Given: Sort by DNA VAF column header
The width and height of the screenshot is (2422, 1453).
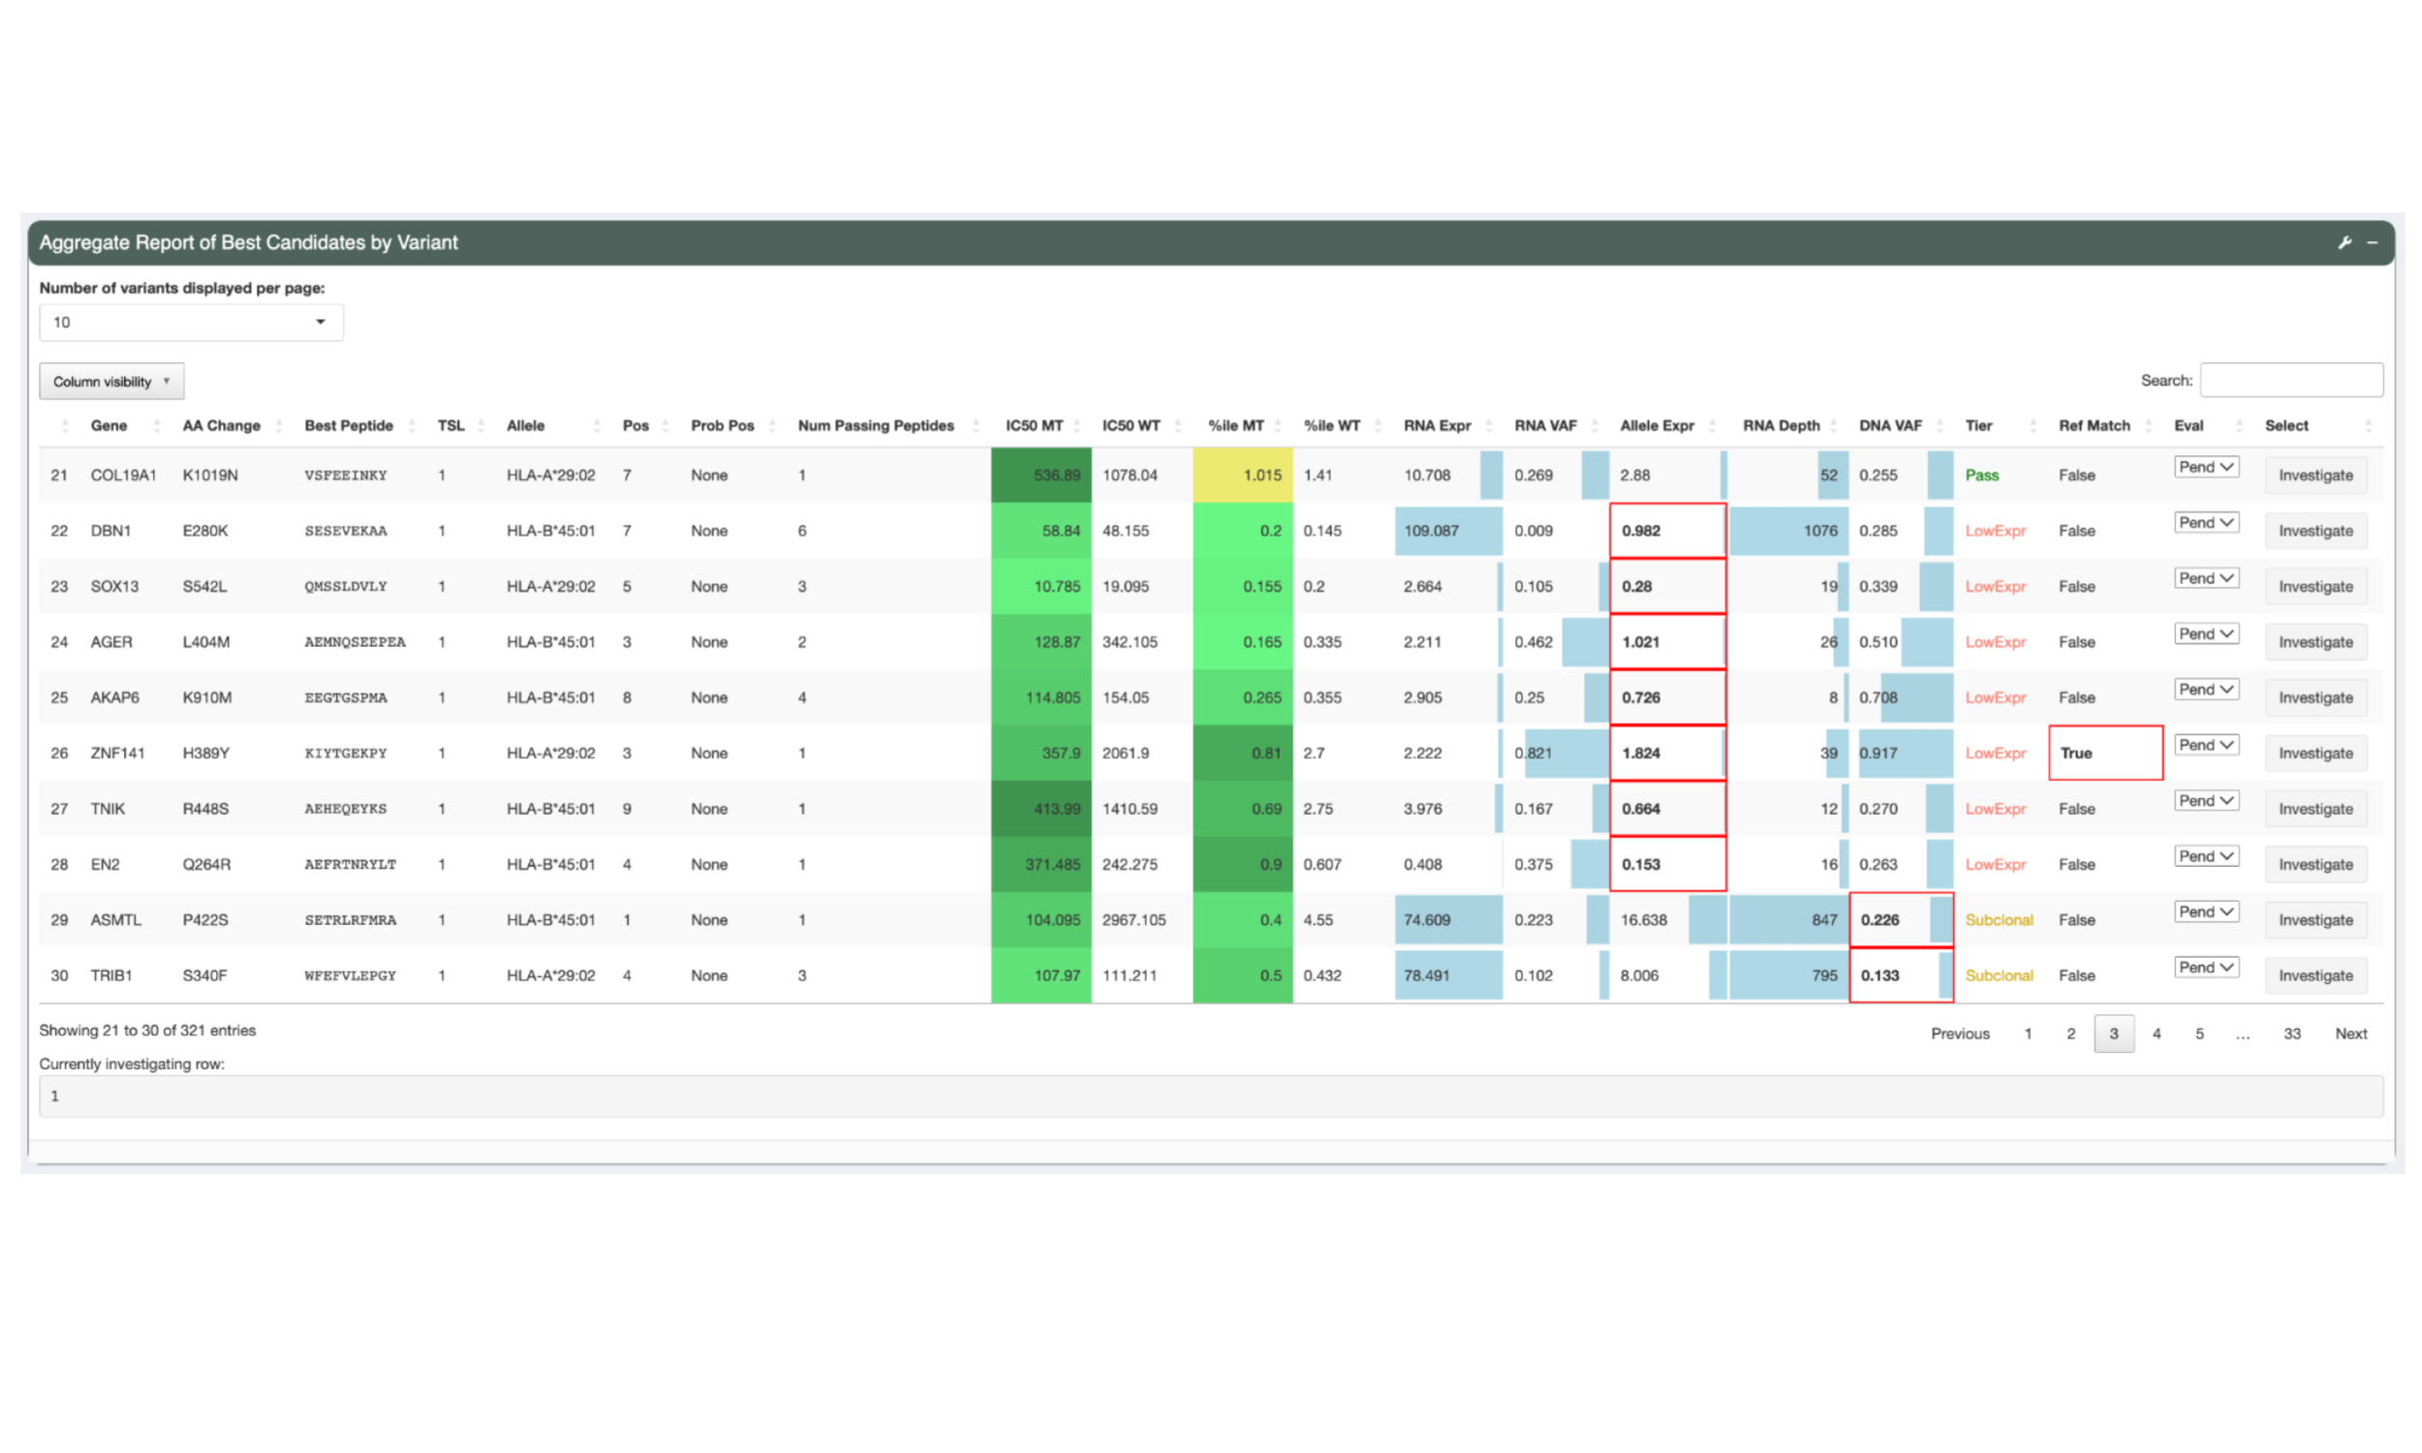Looking at the screenshot, I should point(1890,426).
